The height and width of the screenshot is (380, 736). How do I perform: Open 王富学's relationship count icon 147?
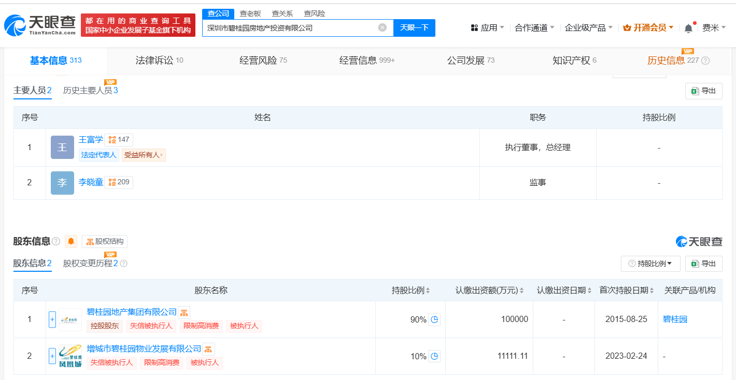pos(119,140)
